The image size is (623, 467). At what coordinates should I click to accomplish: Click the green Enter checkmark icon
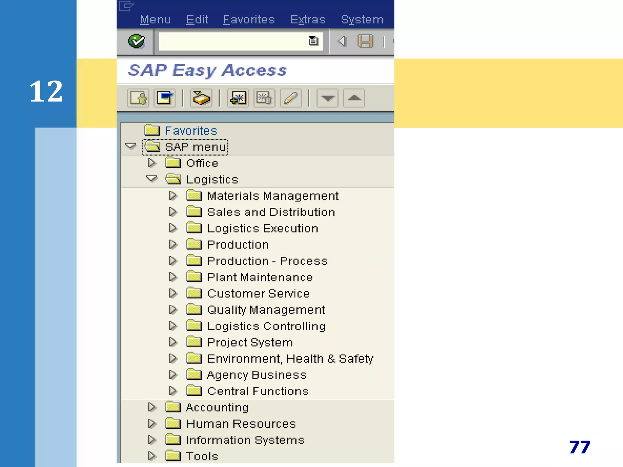click(x=136, y=41)
